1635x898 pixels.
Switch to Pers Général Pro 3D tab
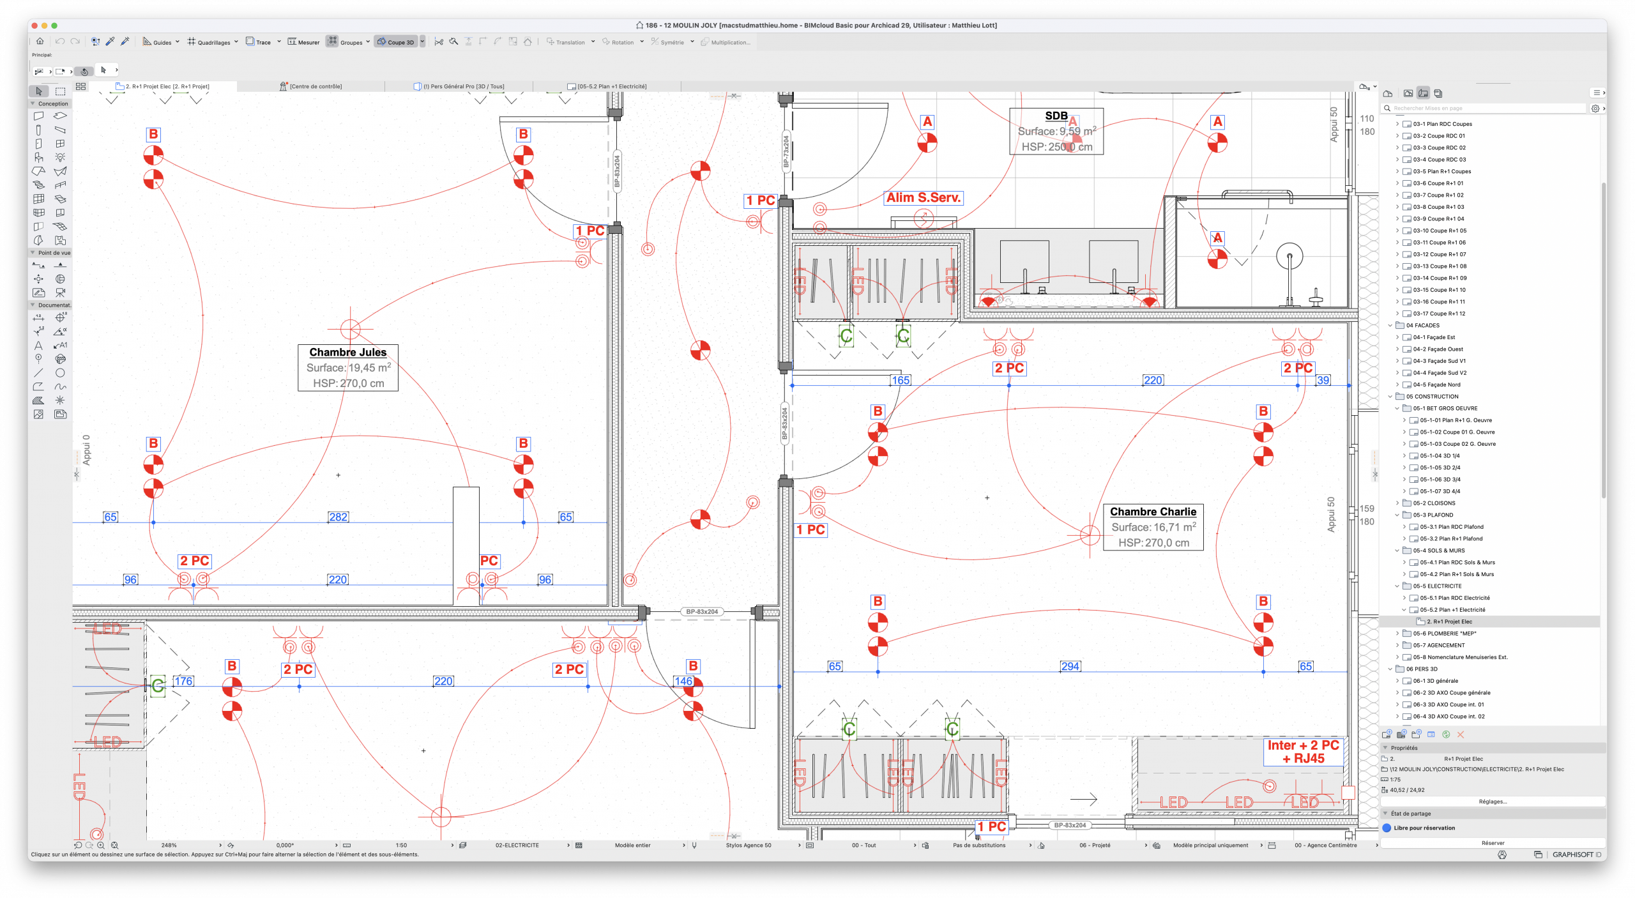(463, 86)
